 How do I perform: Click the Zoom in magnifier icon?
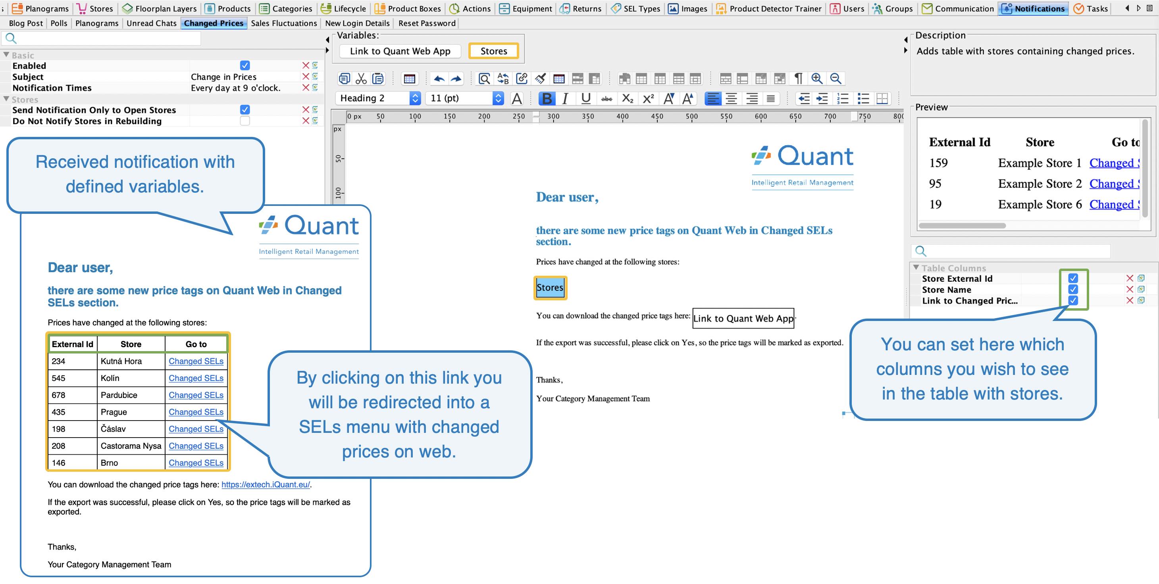click(816, 79)
